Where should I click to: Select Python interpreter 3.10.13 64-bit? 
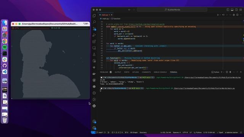pos(209,132)
